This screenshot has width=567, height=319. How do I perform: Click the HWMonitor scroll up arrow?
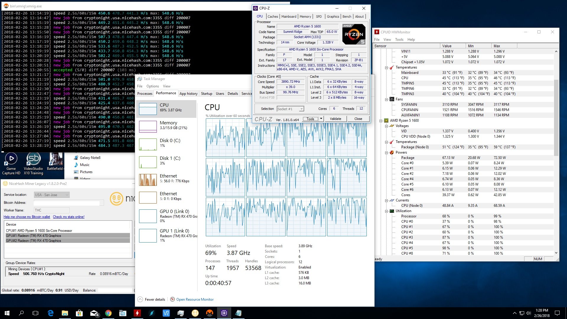556,51
